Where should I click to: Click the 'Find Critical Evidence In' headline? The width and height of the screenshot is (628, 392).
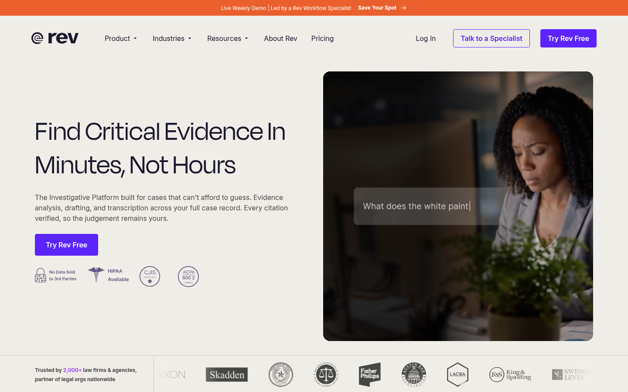coord(160,132)
